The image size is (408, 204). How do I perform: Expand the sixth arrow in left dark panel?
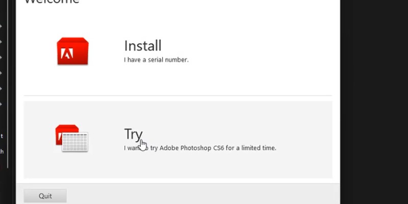[1, 105]
